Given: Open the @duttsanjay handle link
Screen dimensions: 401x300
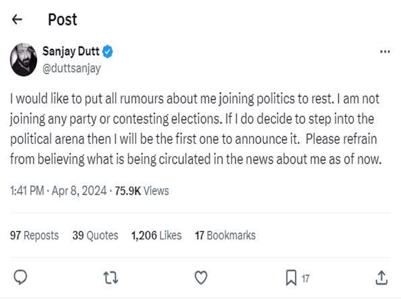Looking at the screenshot, I should [x=72, y=68].
